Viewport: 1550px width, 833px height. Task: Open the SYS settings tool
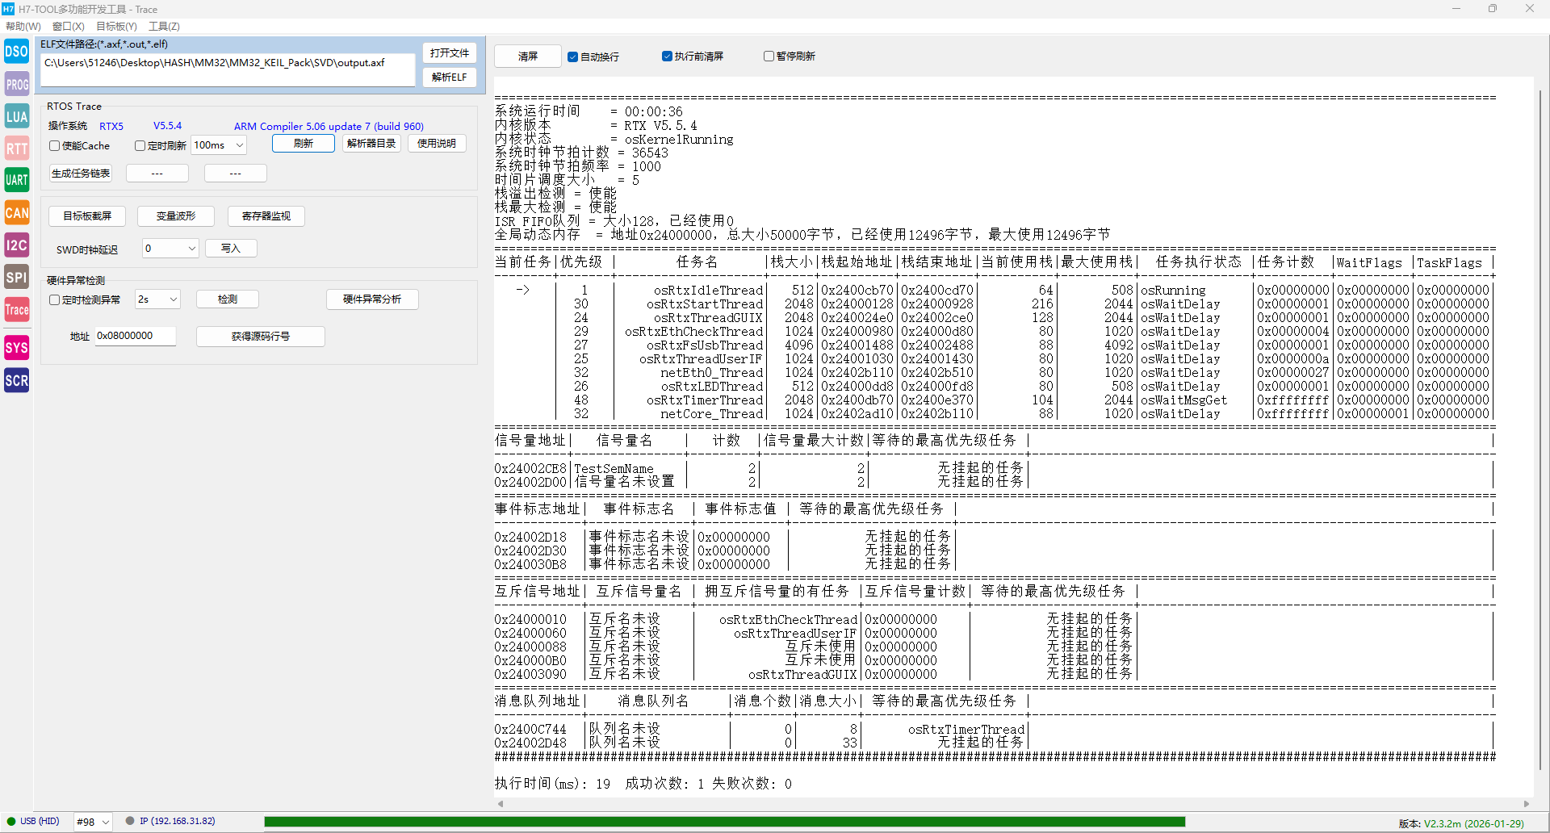pos(16,348)
